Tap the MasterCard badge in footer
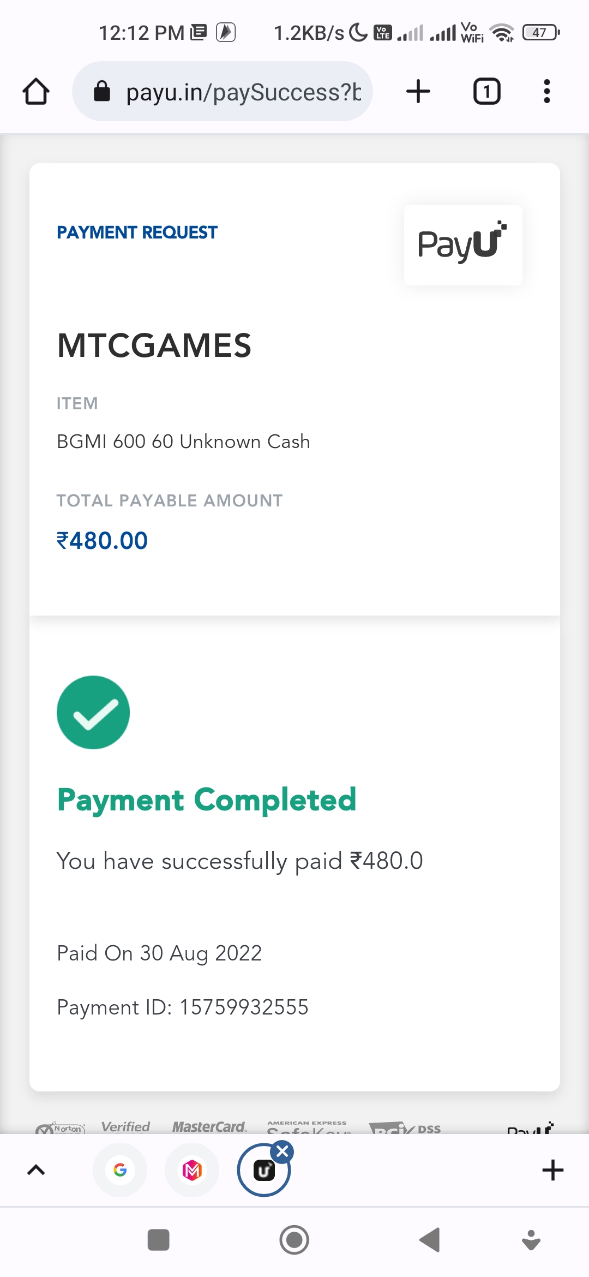This screenshot has width=589, height=1277. 209,1126
